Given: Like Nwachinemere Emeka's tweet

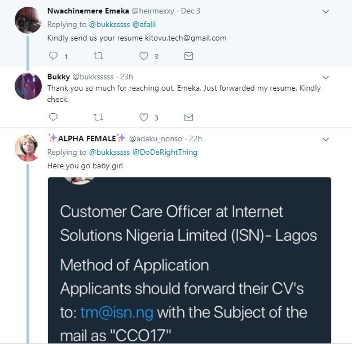Looking at the screenshot, I should pyautogui.click(x=144, y=56).
